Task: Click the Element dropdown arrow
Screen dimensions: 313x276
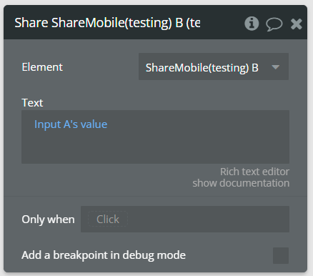Action: (276, 67)
